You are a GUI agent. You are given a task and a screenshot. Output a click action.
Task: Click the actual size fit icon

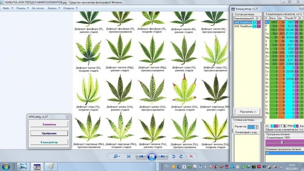point(129,156)
